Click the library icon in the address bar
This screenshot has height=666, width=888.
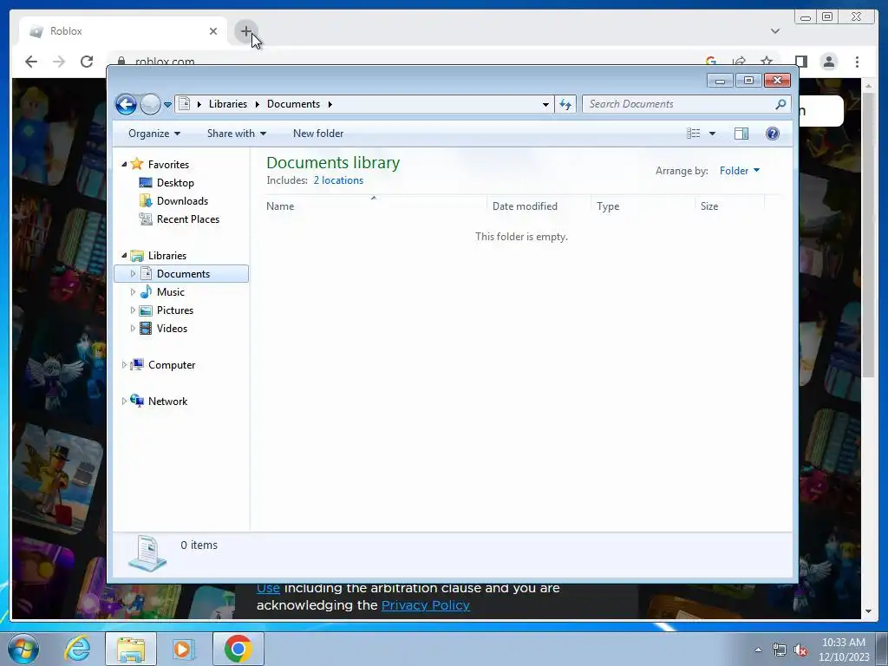pyautogui.click(x=184, y=104)
